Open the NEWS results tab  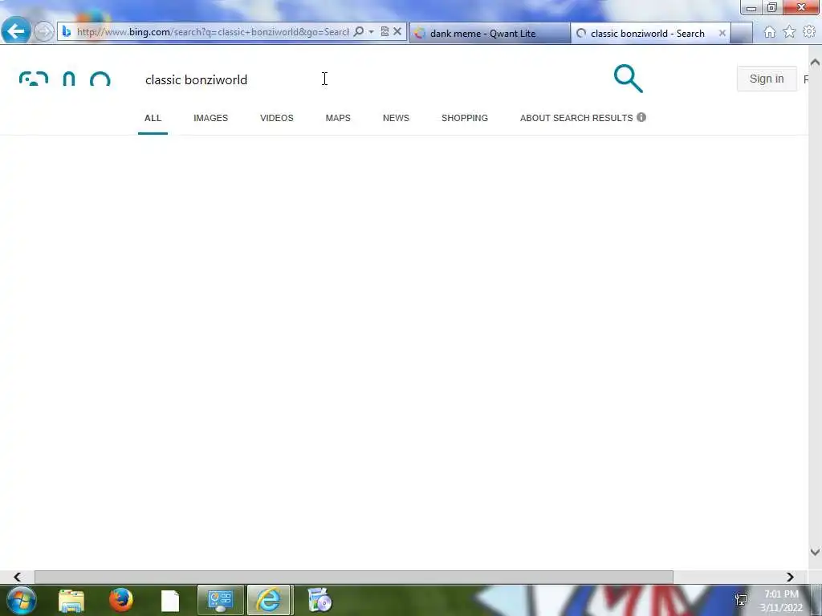396,119
